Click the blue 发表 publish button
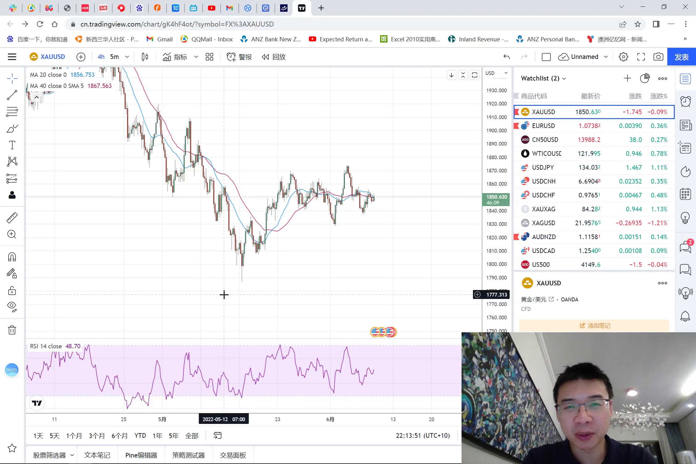The image size is (696, 464). click(681, 57)
